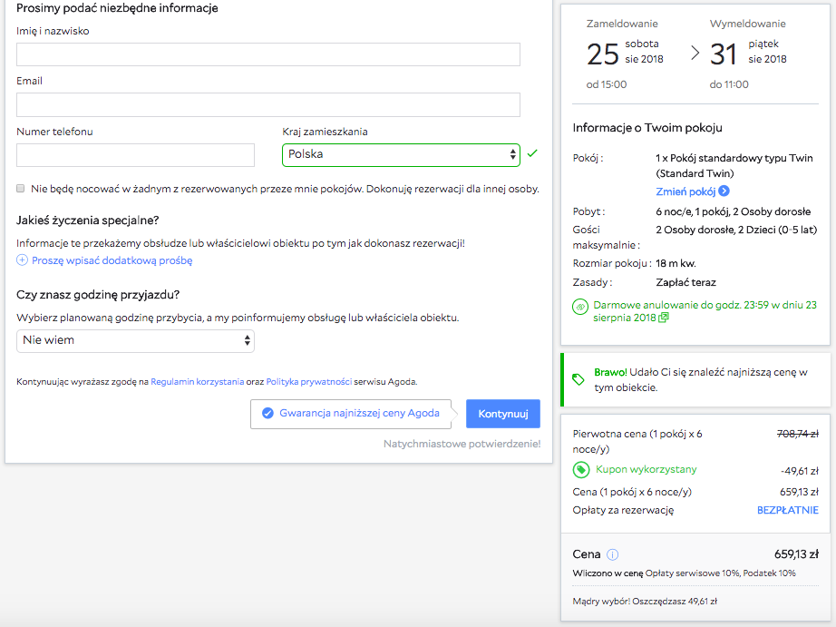The height and width of the screenshot is (627, 836).
Task: Open the popup icon after sierpnia 2018
Action: click(x=664, y=318)
